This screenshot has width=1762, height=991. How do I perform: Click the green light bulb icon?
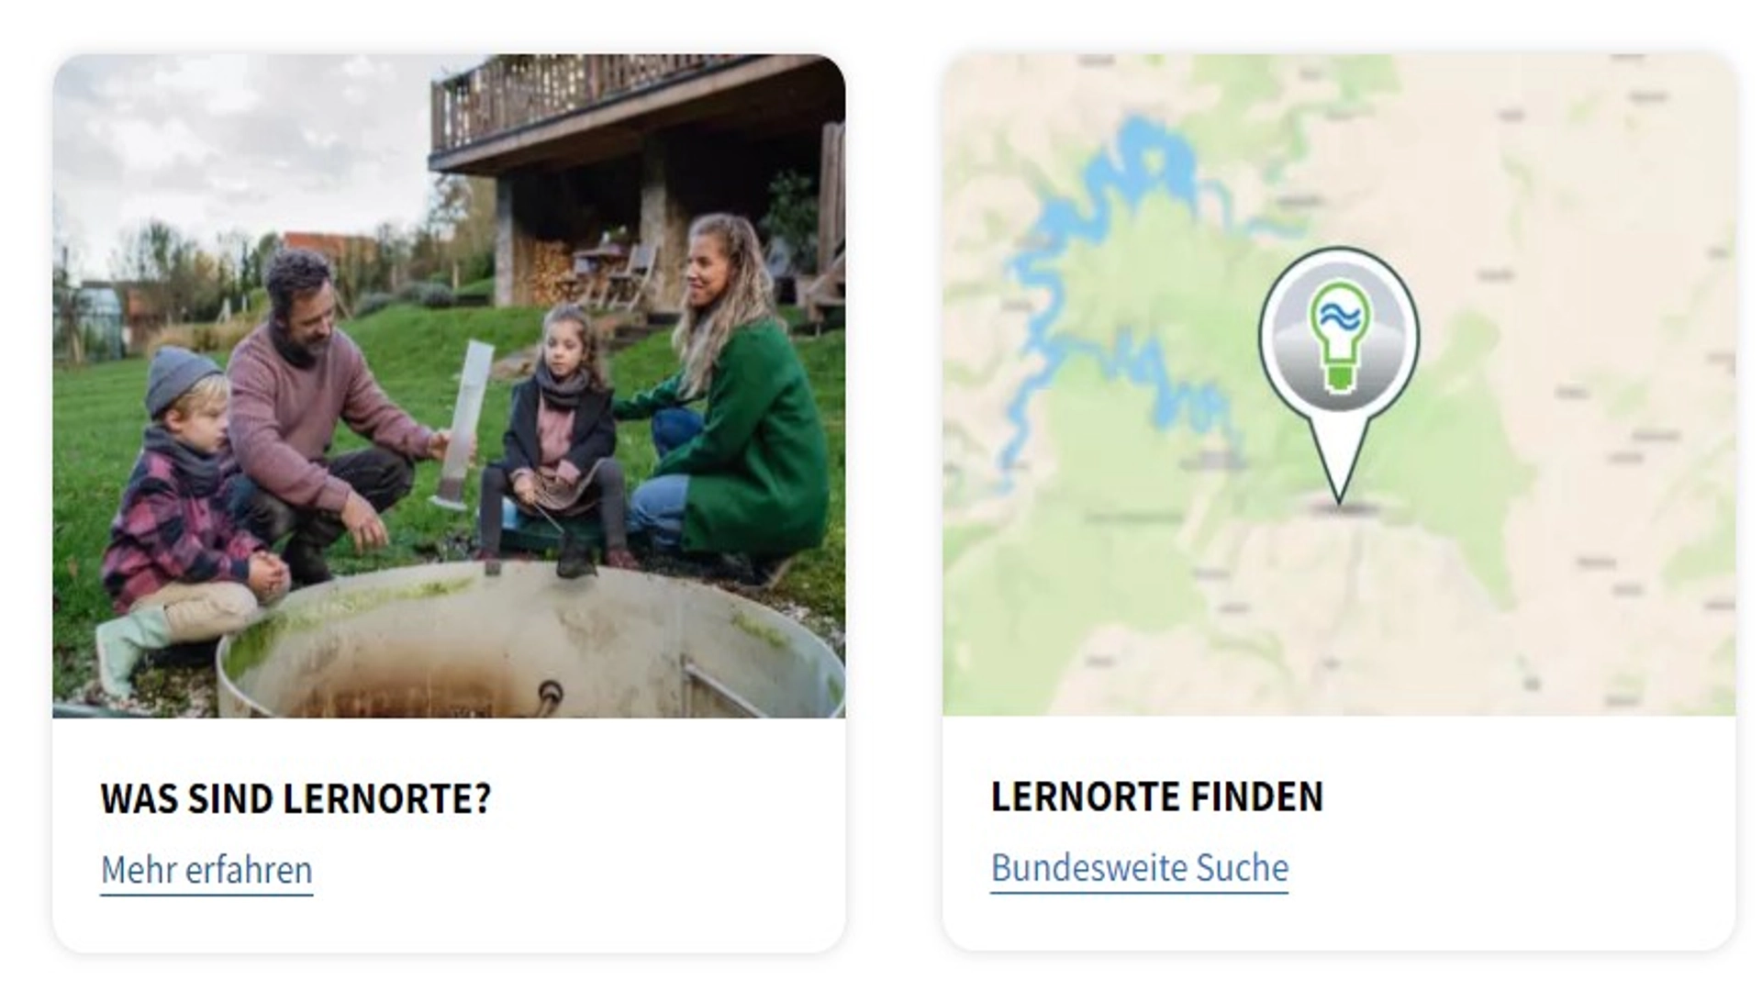(1339, 337)
